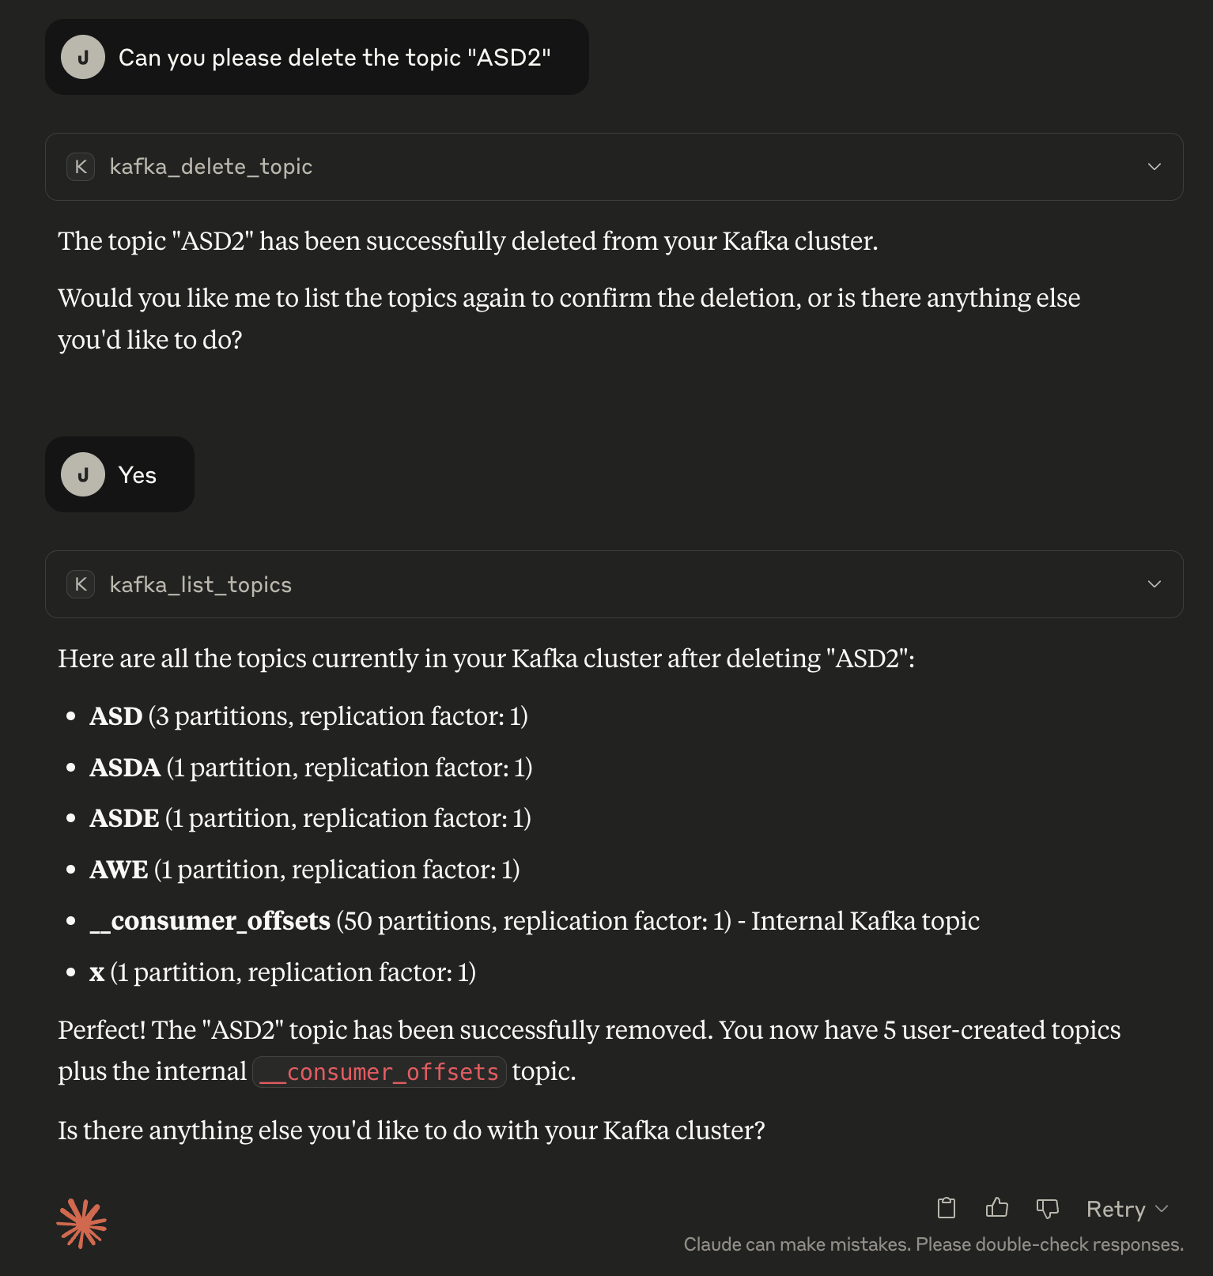Click the J avatar beside the Yes message
Viewport: 1213px width, 1276px height.
(x=83, y=474)
